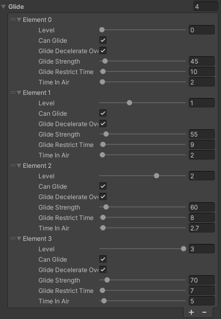Click Element 3 Glide Strength slider knob
This screenshot has width=221, height=319.
(107, 280)
